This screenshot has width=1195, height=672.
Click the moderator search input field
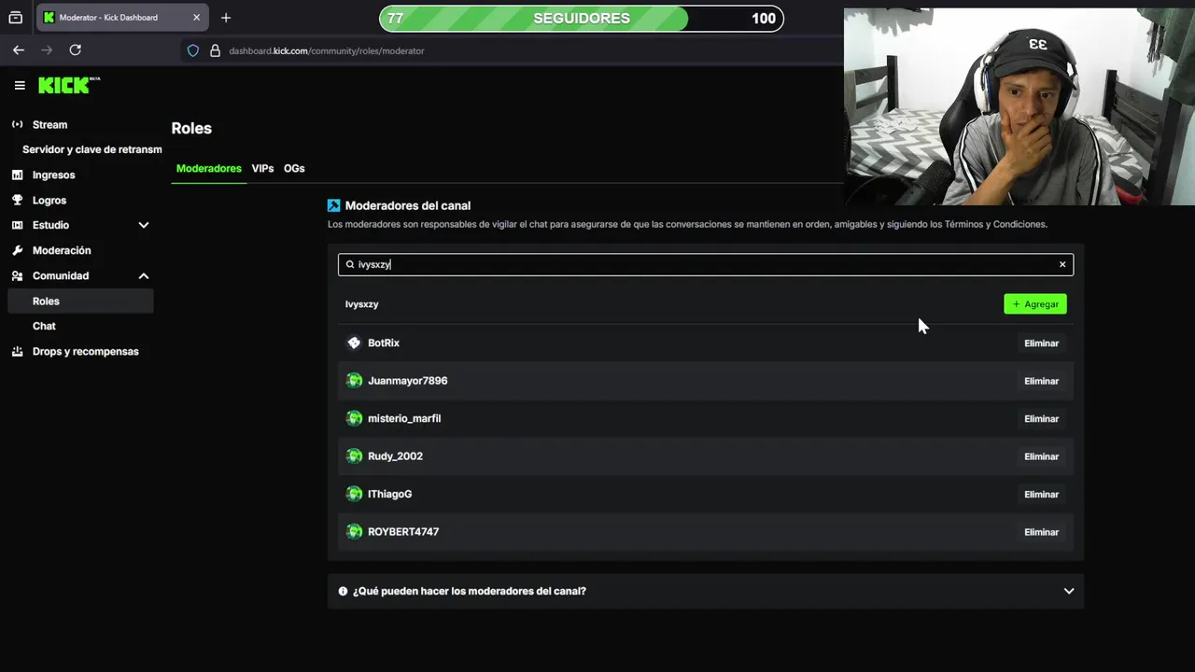[x=706, y=264]
